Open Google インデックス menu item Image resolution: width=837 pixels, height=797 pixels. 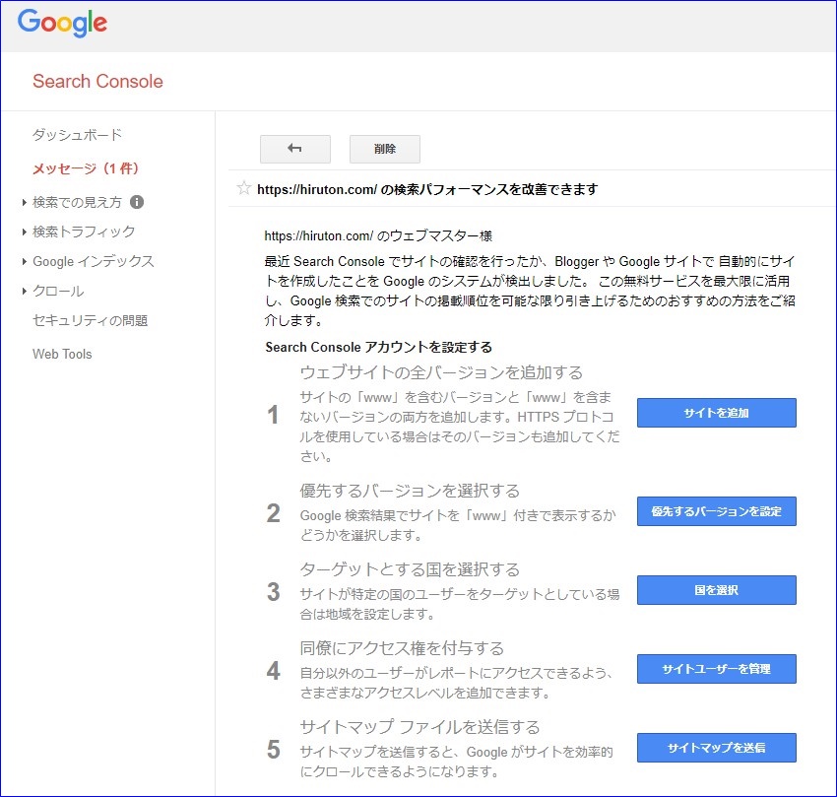pos(94,261)
